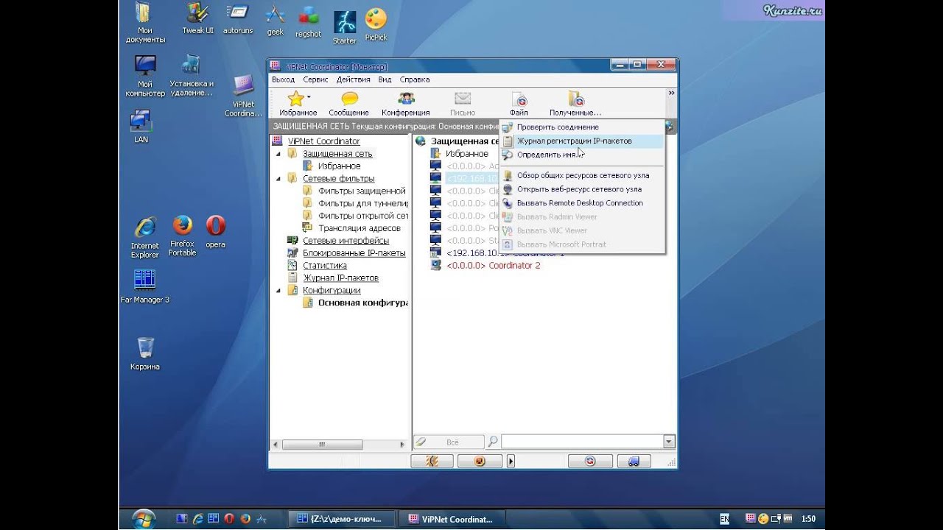The height and width of the screenshot is (530, 943).
Task: Select the ViPNet Coordinator root tree item
Action: coord(323,141)
